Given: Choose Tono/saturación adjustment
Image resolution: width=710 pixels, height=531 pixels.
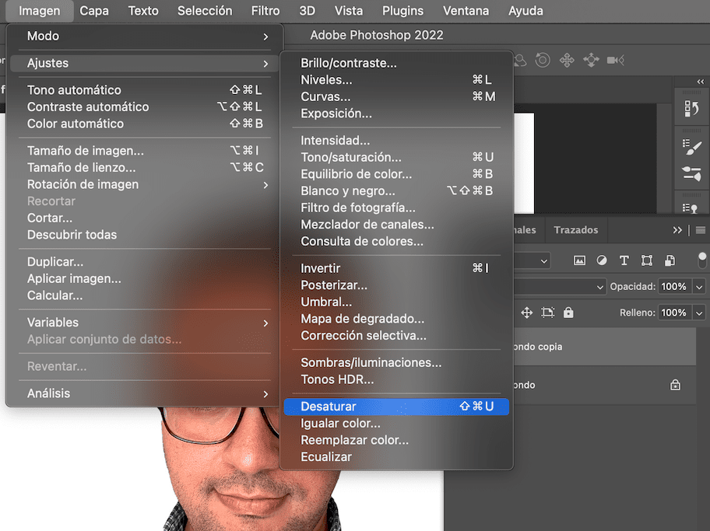Looking at the screenshot, I should click(396, 157).
